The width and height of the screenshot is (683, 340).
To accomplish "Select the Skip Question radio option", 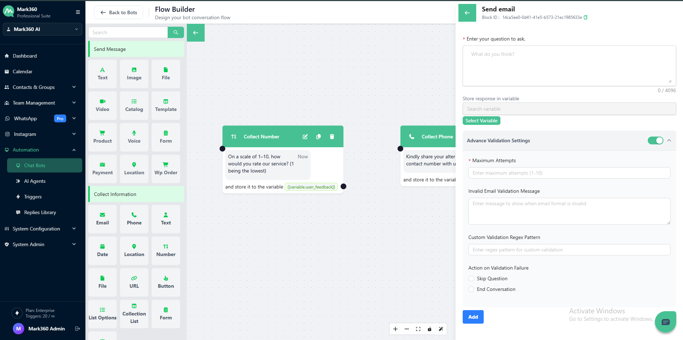I will (x=471, y=278).
